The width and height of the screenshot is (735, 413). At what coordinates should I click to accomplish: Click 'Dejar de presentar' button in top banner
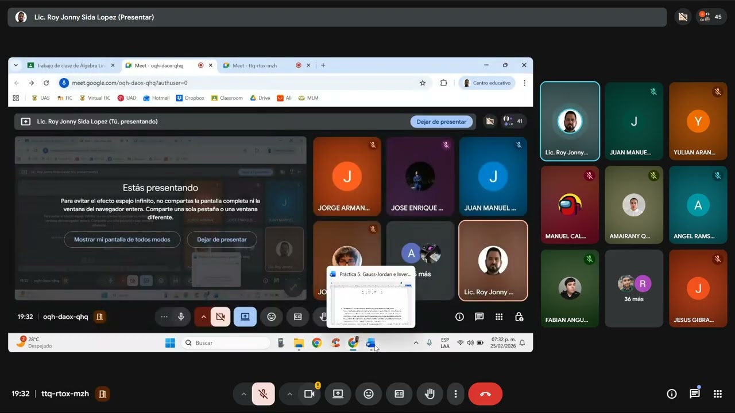click(442, 122)
